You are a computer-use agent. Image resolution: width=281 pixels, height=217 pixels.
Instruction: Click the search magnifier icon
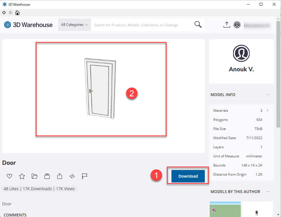198,25
